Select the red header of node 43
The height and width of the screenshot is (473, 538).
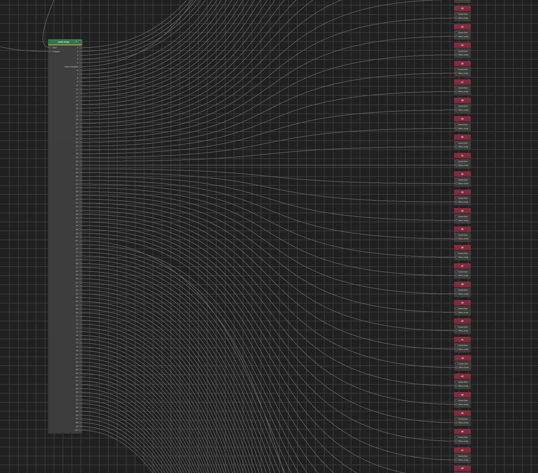click(462, 376)
